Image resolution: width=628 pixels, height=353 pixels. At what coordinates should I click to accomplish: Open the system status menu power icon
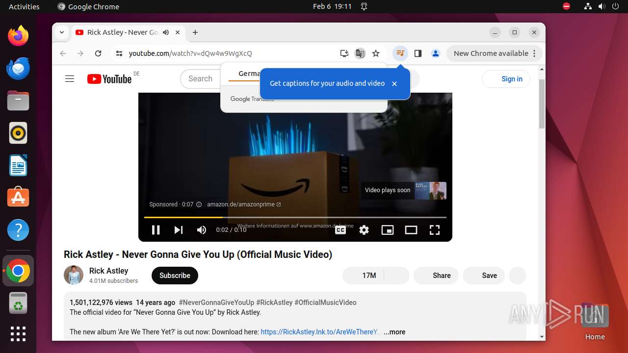pos(616,6)
